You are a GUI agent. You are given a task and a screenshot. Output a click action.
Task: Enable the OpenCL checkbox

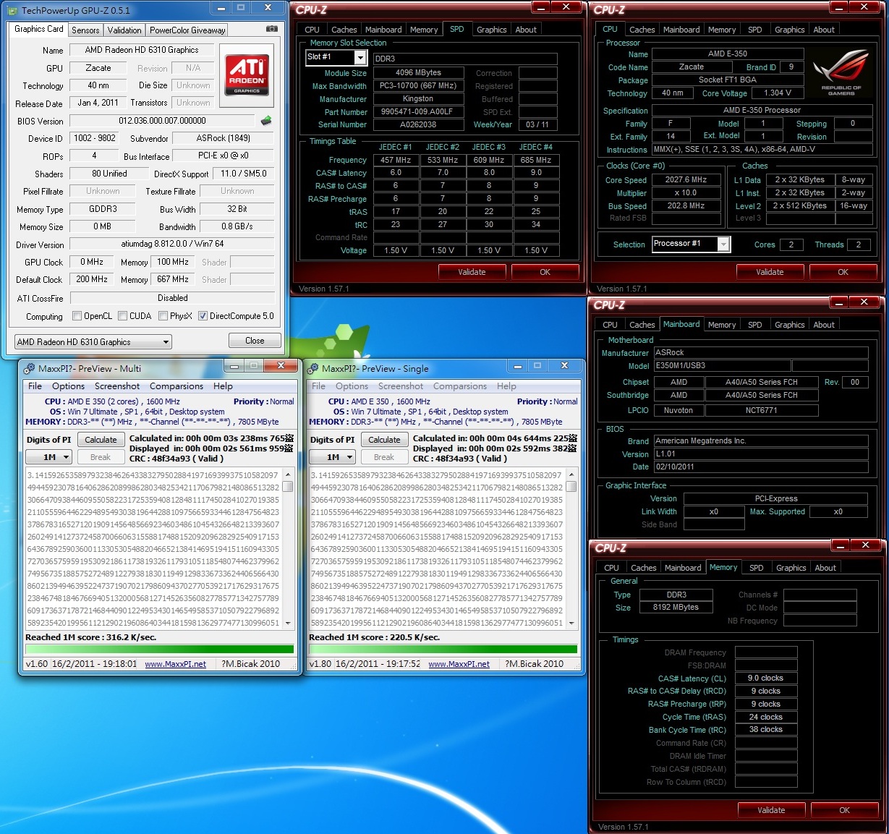[x=77, y=316]
